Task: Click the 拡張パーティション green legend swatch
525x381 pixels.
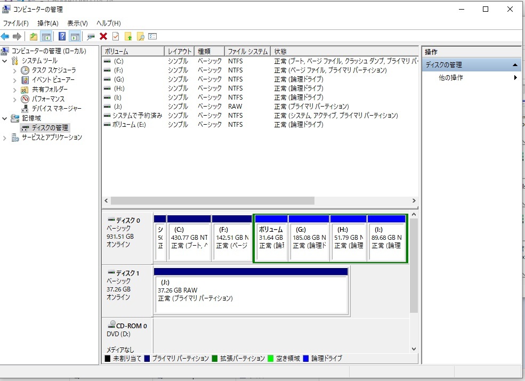Action: [x=215, y=359]
